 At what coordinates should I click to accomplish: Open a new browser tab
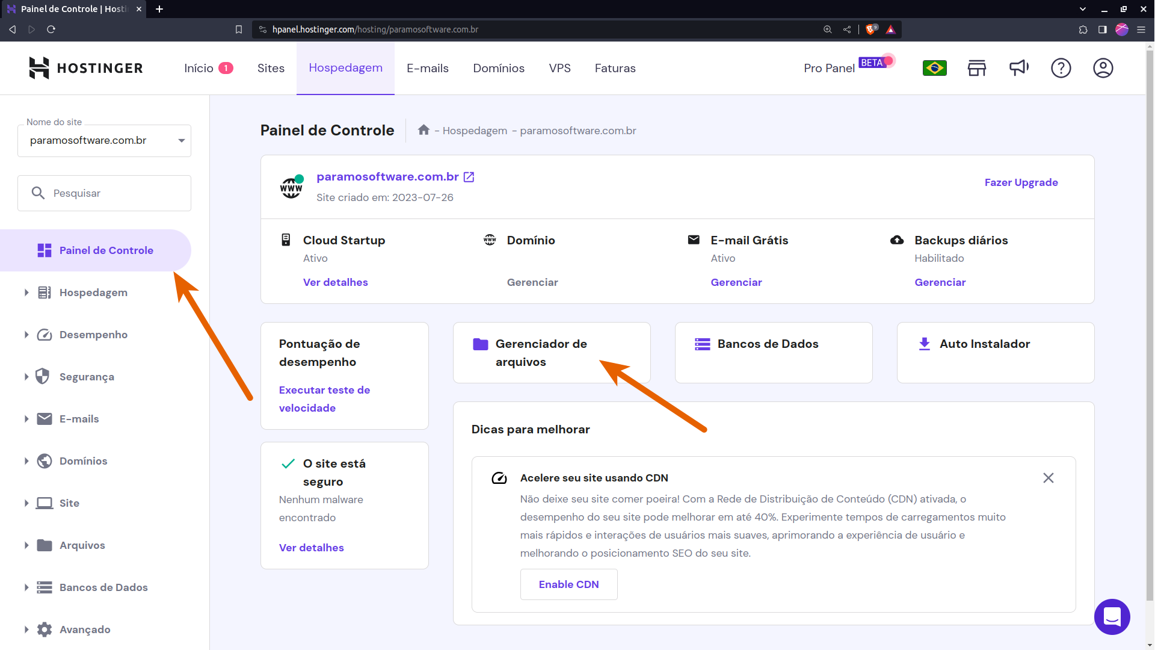(x=159, y=9)
